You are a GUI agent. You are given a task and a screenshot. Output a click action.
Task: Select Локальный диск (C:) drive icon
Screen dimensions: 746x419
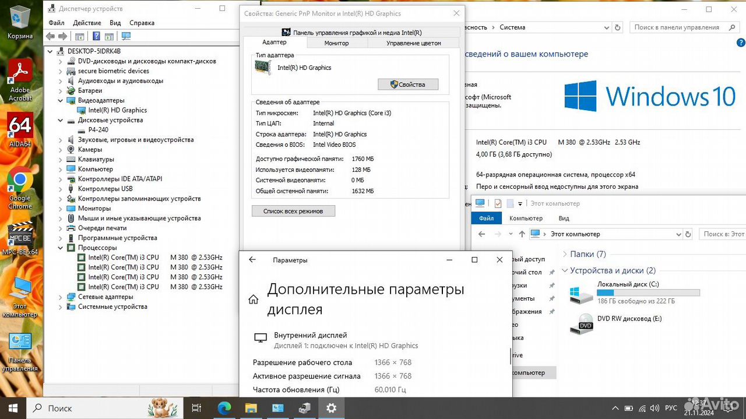pos(581,294)
